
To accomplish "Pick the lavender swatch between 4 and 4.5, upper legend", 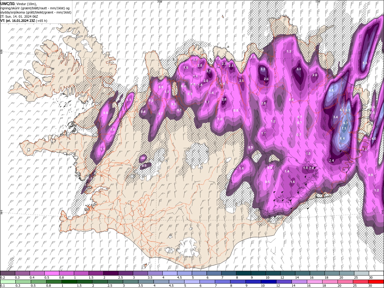I will pyautogui.click(x=170, y=273).
